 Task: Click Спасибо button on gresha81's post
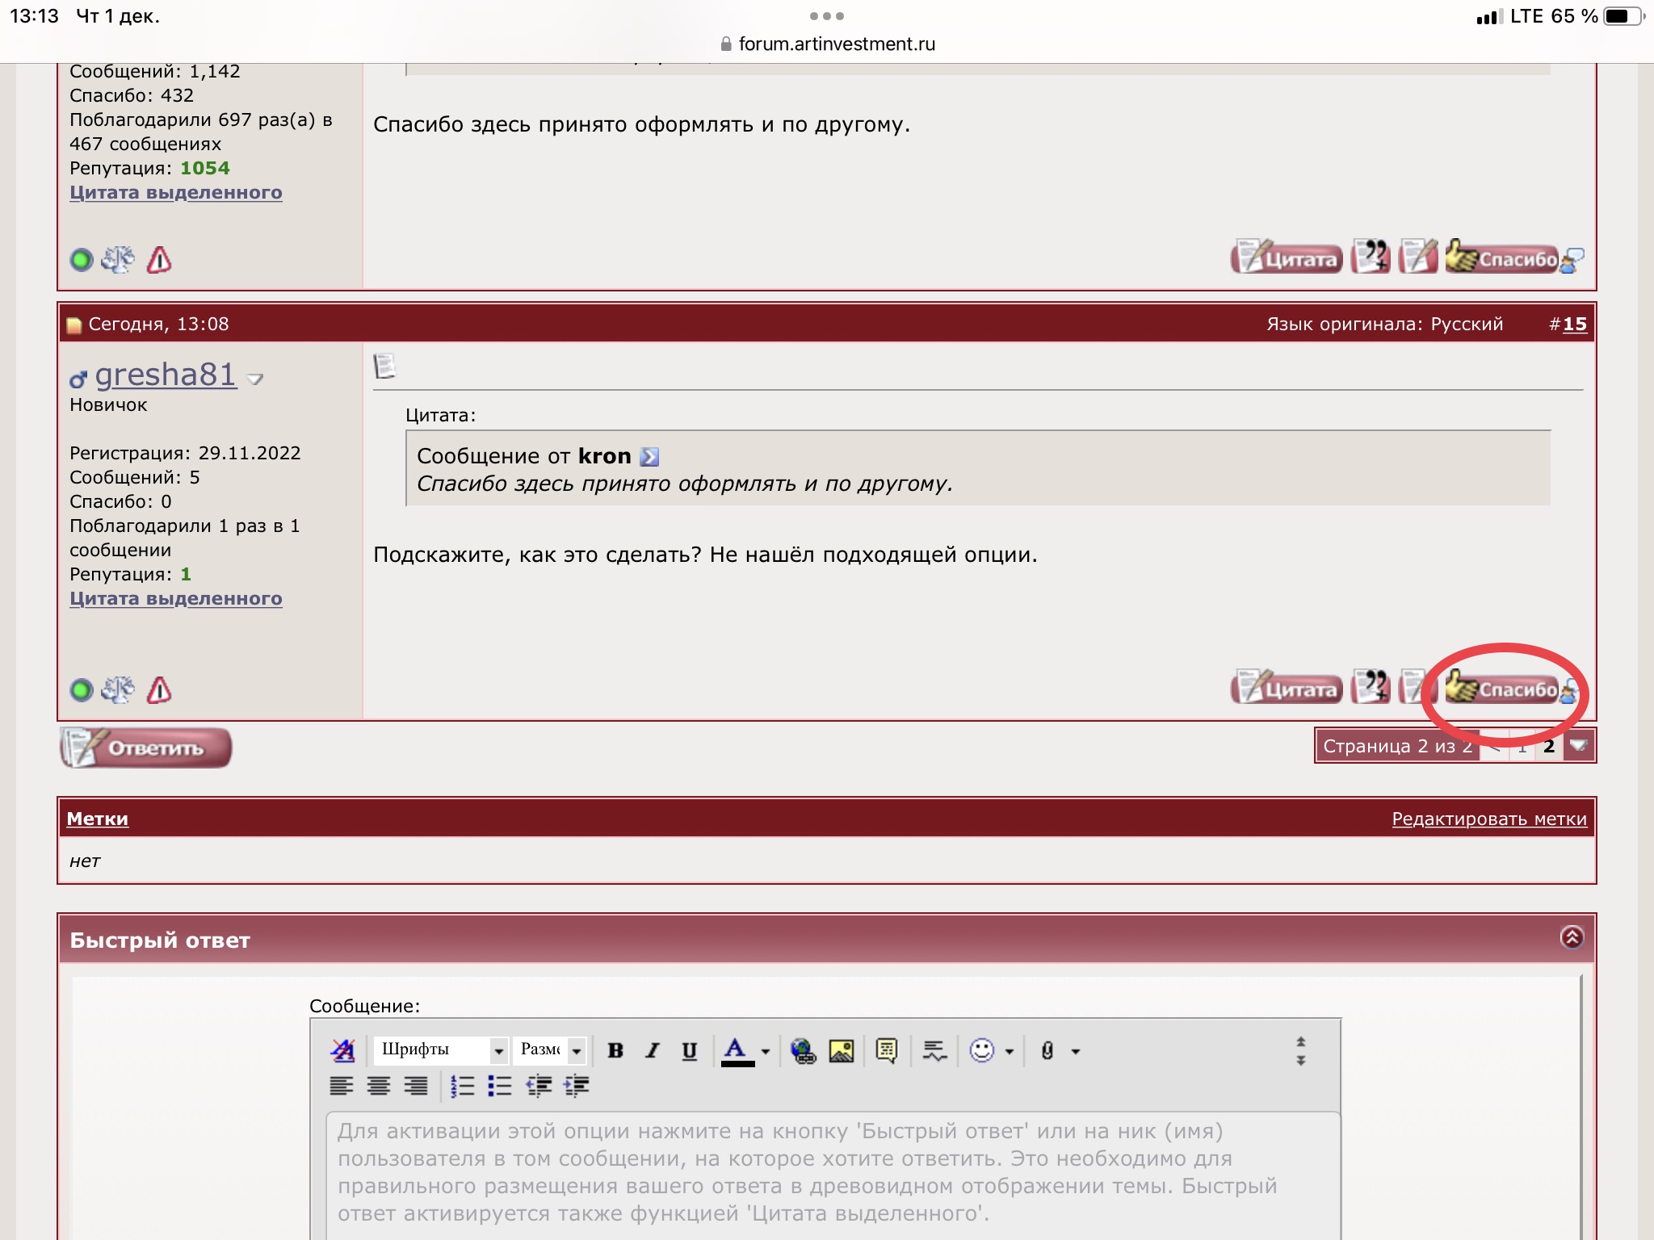(x=1504, y=689)
